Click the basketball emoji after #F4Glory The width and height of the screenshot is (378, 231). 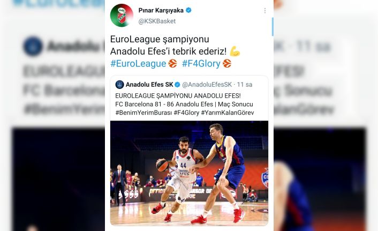(x=227, y=63)
